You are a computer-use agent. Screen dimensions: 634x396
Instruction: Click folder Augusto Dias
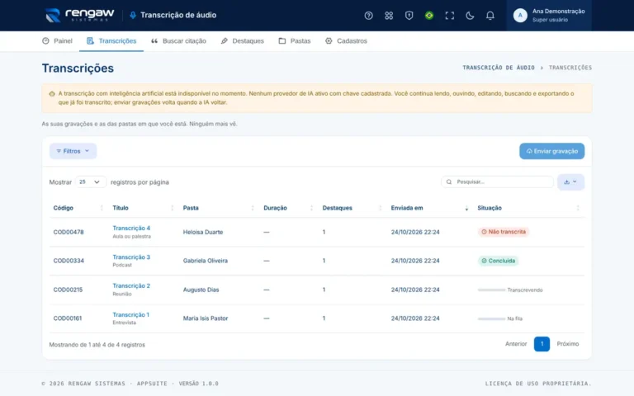point(201,290)
